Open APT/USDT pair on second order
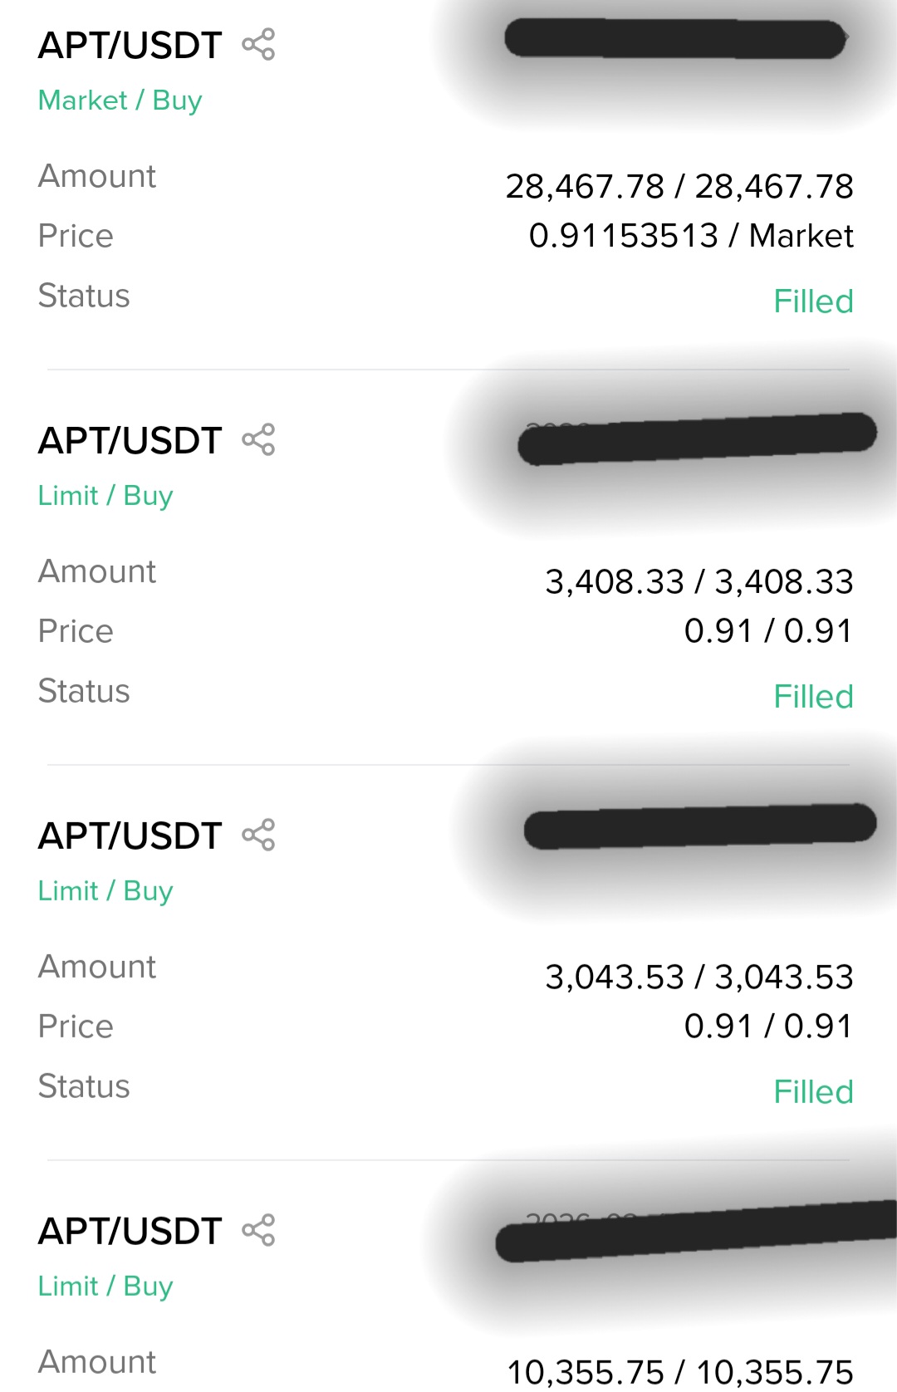 pos(130,440)
